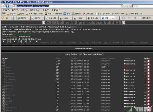
Task: Click the Perms column header
Action: [x=127, y=58]
